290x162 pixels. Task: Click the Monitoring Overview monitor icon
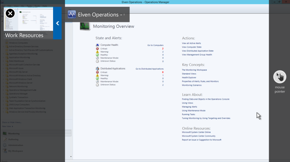[x=85, y=26]
